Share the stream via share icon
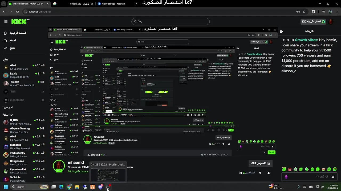The image size is (341, 191). 260,173
